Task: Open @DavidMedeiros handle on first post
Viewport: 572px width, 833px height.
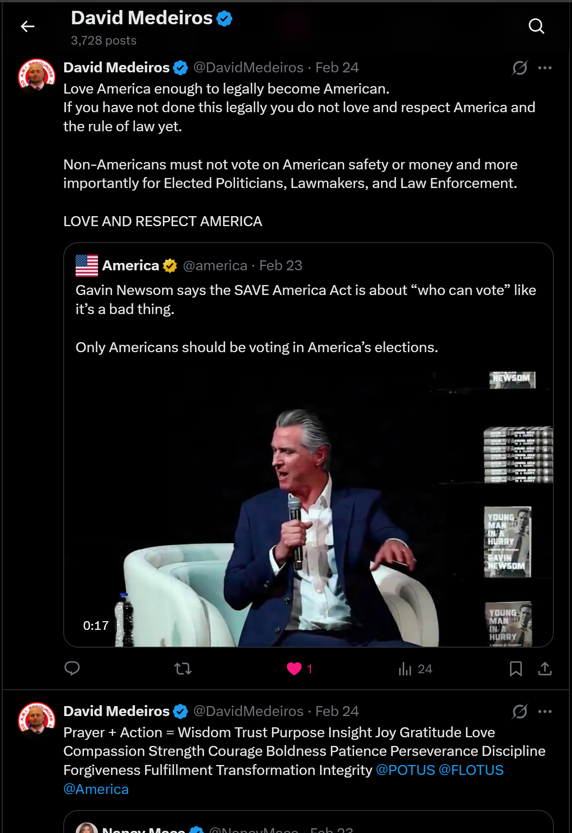Action: 248,68
